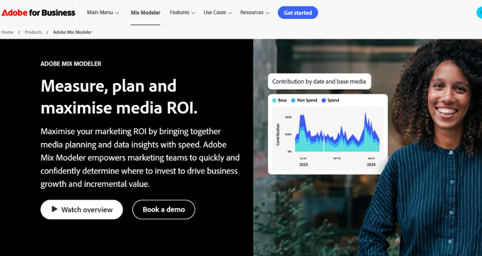
Task: Expand the Use Cases dropdown
Action: [217, 12]
